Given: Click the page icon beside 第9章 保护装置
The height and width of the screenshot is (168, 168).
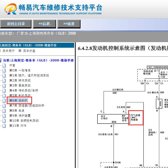Looking at the screenshot, I should (x=4, y=116).
